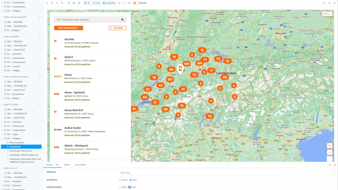Click the zoom out toolbar icon
Screen dimensions: 338x190
57,3
